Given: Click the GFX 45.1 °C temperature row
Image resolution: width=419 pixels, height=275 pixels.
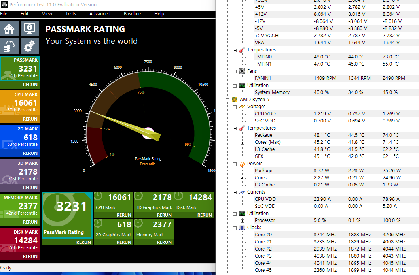Looking at the screenshot, I should (336, 156).
